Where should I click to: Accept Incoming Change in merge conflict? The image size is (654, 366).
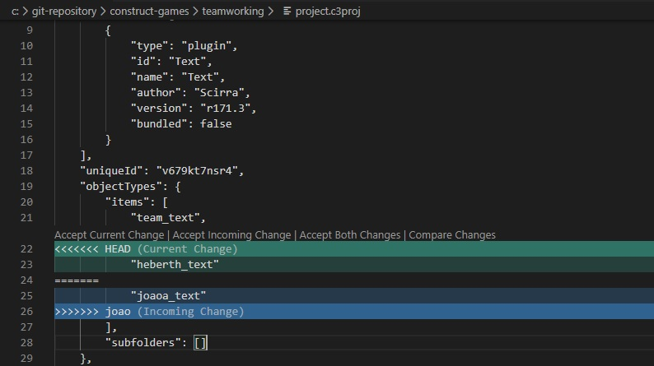point(231,235)
